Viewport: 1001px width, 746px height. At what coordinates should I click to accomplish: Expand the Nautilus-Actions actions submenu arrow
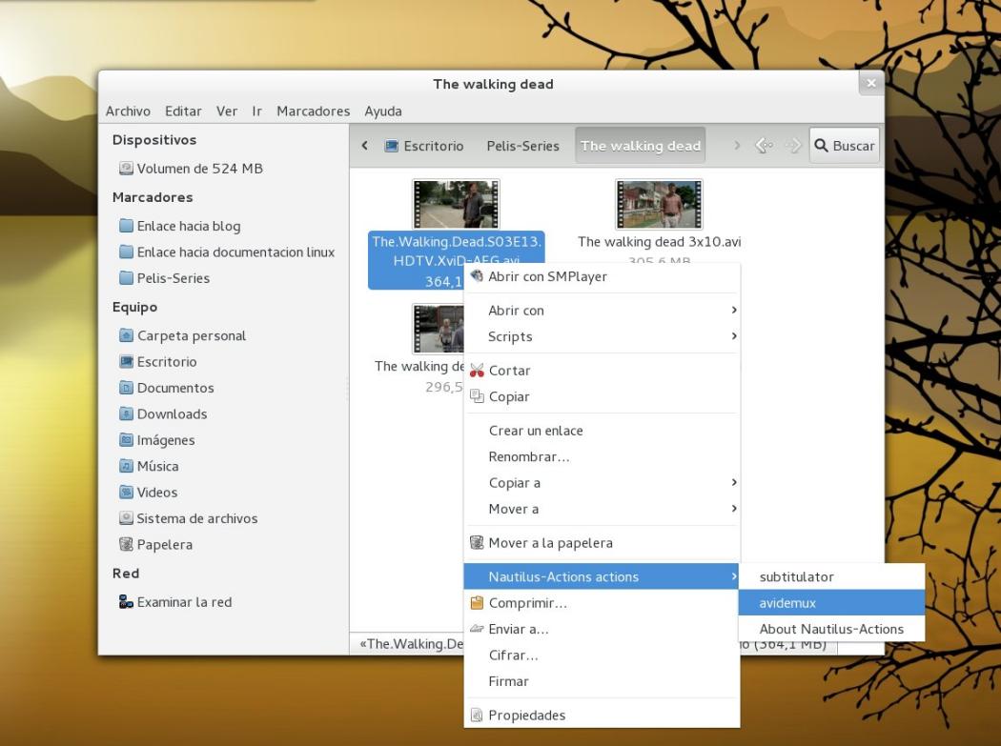click(x=734, y=576)
